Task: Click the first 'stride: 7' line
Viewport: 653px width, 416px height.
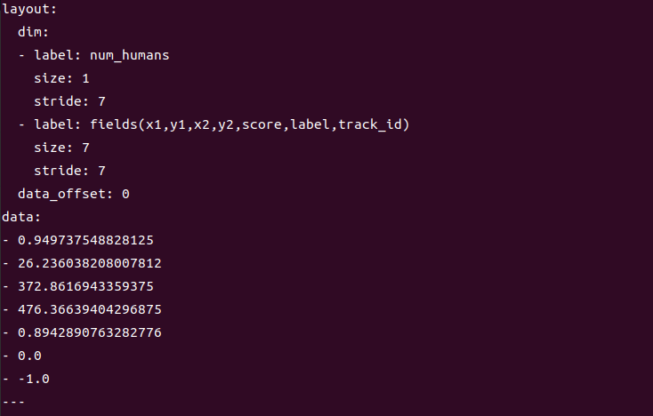Action: pos(69,101)
